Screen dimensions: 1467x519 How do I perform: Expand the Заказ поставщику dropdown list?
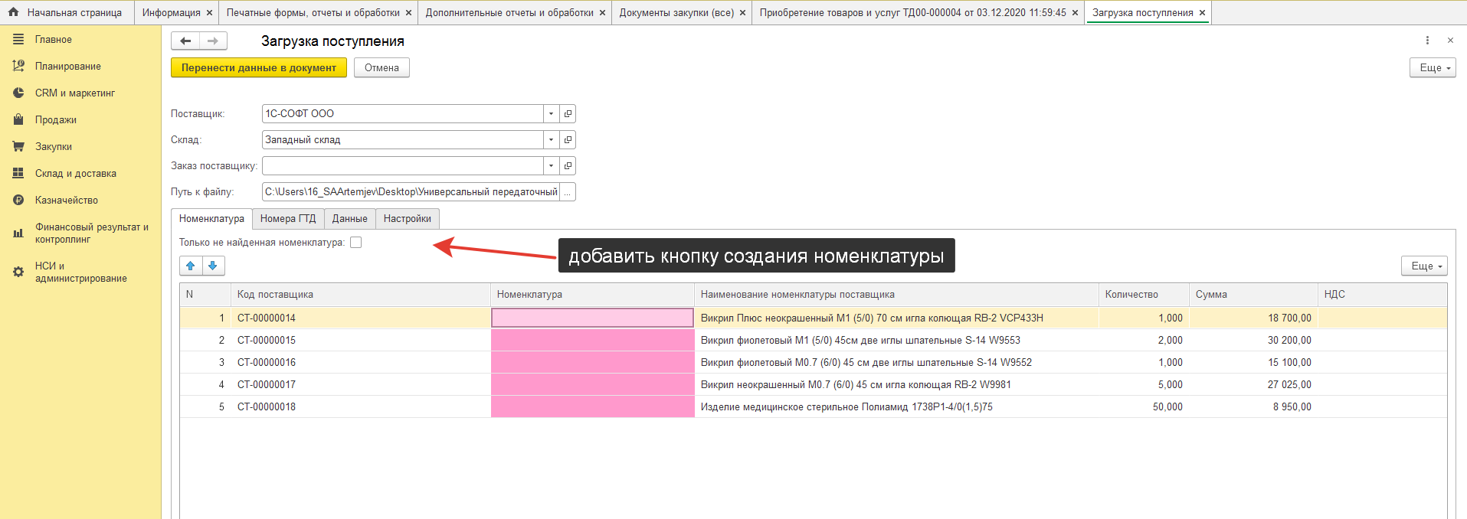(x=551, y=166)
